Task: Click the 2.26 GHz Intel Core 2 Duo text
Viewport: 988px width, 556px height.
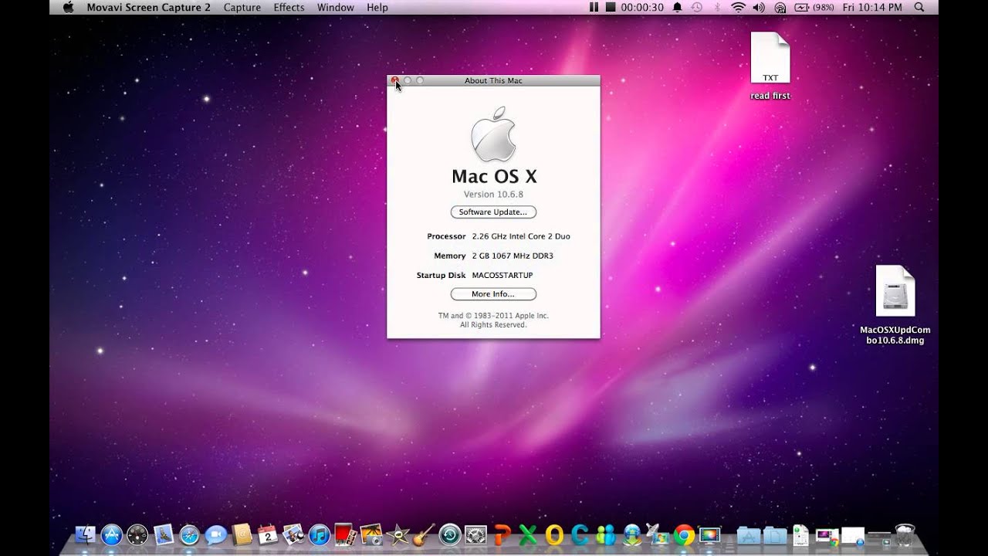Action: [521, 236]
